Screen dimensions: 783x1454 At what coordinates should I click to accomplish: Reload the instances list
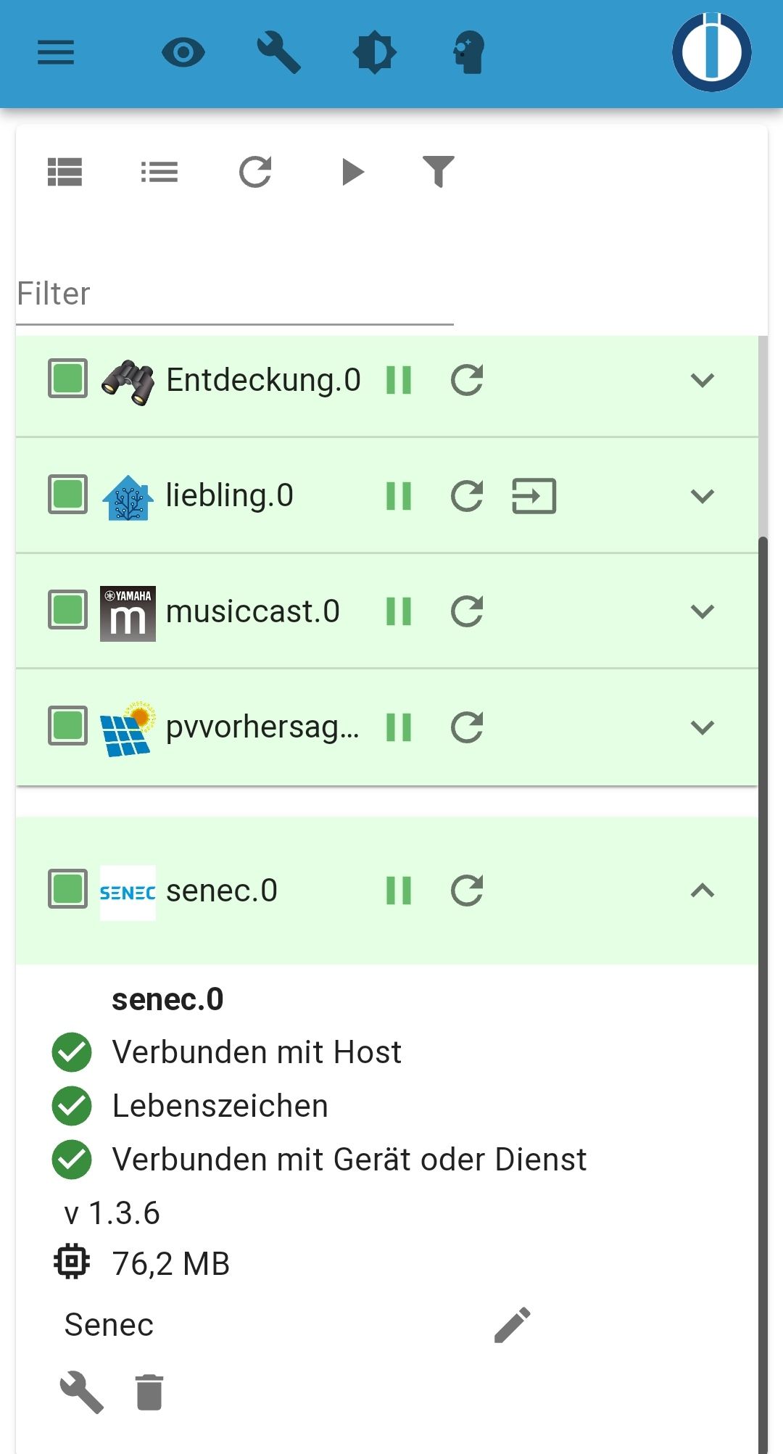click(x=255, y=172)
